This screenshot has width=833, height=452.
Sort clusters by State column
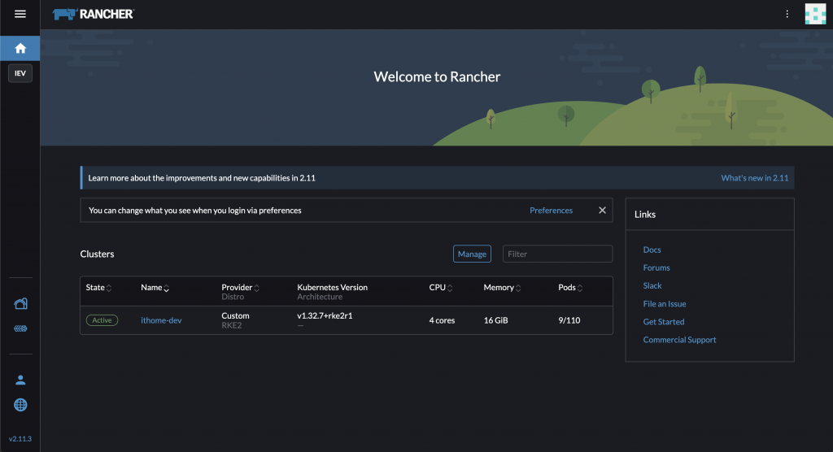[98, 287]
